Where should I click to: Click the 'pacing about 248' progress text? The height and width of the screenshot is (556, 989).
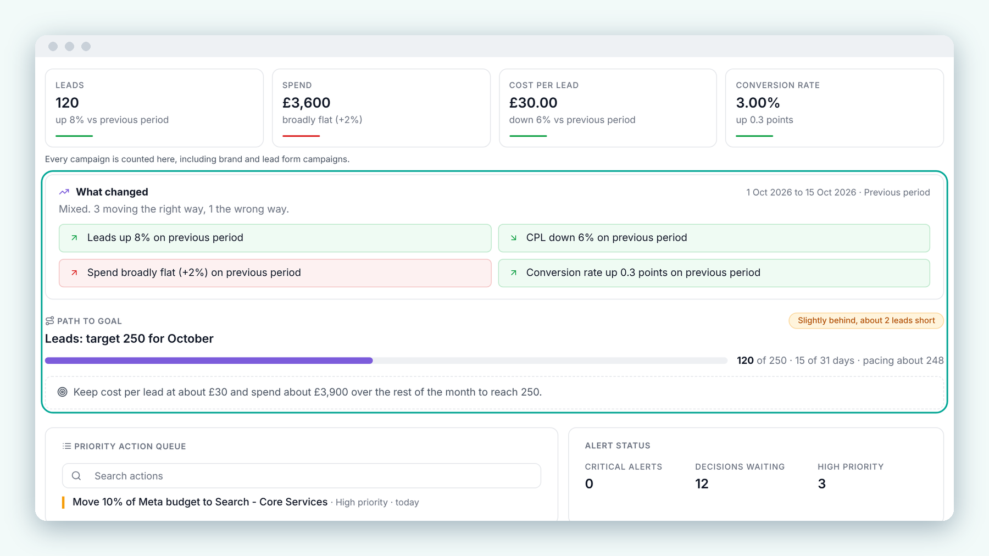pyautogui.click(x=903, y=361)
